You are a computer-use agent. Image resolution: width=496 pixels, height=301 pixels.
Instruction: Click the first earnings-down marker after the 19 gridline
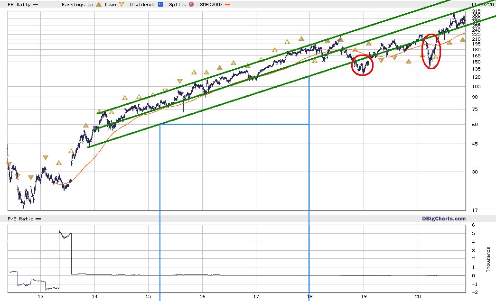tap(381, 60)
